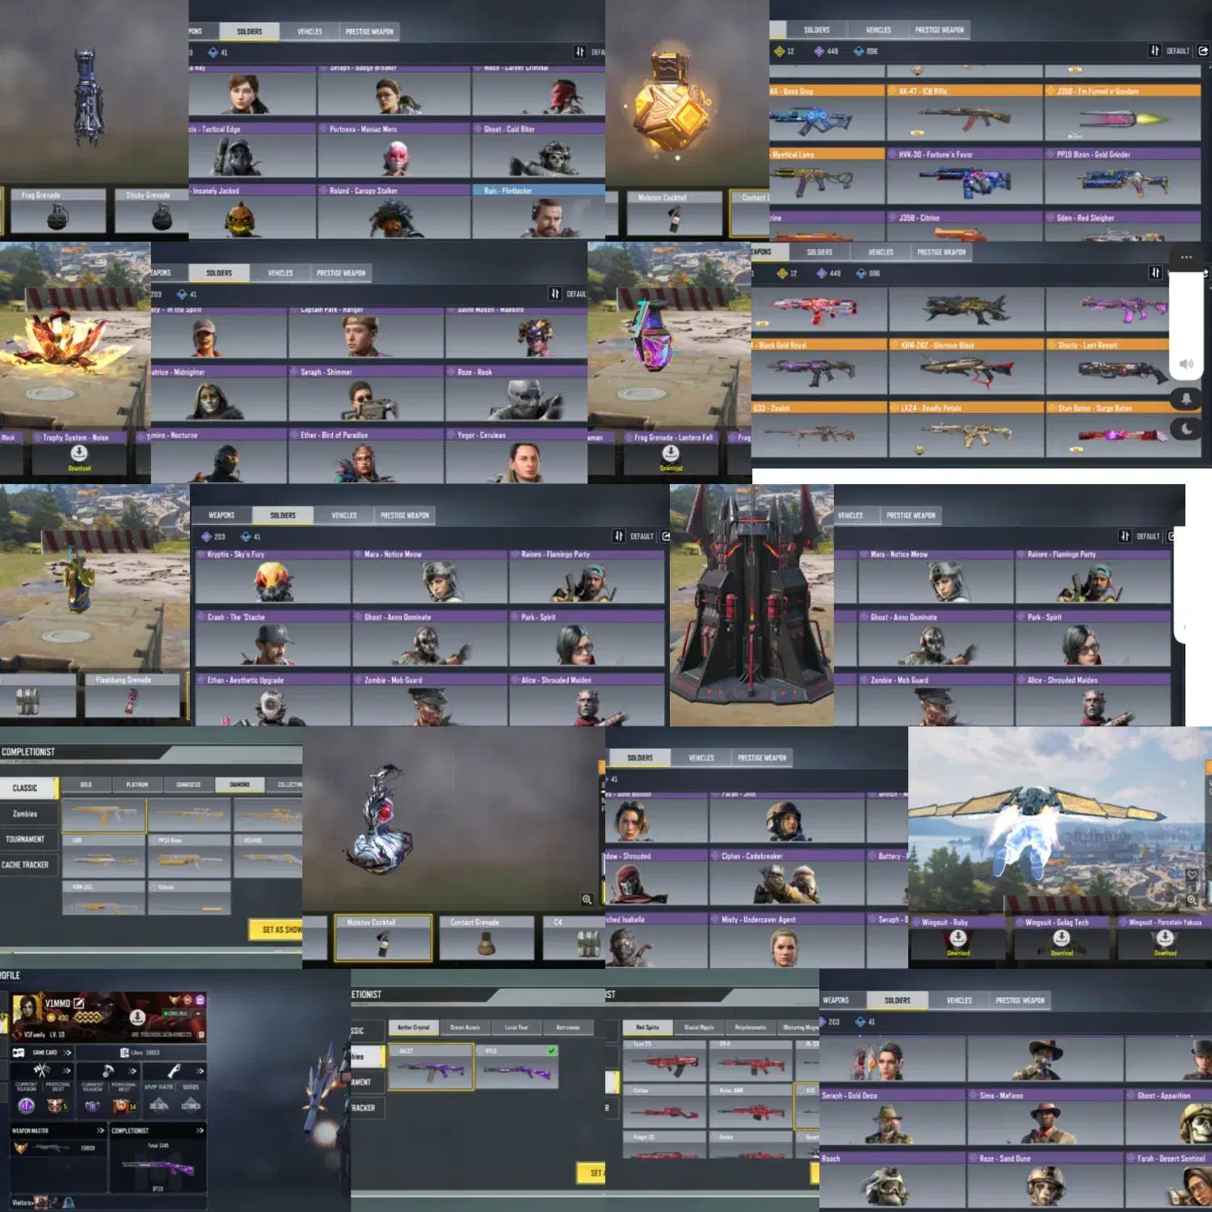Adjust the white vertical volume slider
The width and height of the screenshot is (1212, 1212).
tap(1186, 327)
